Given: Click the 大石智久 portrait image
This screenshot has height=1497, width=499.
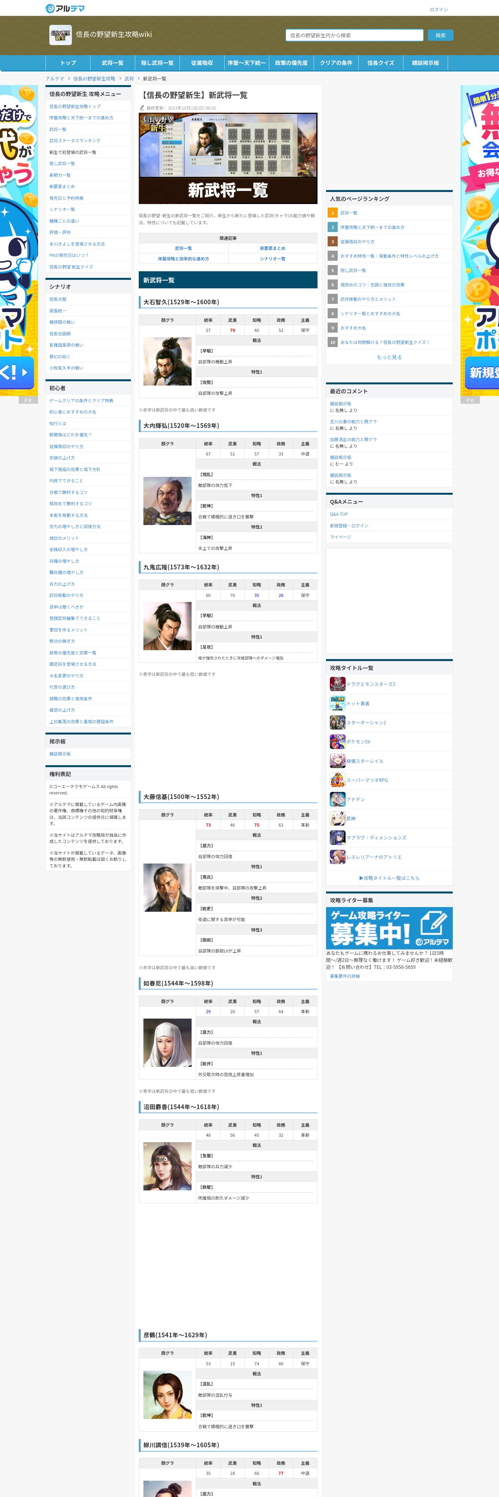Looking at the screenshot, I should pyautogui.click(x=167, y=361).
